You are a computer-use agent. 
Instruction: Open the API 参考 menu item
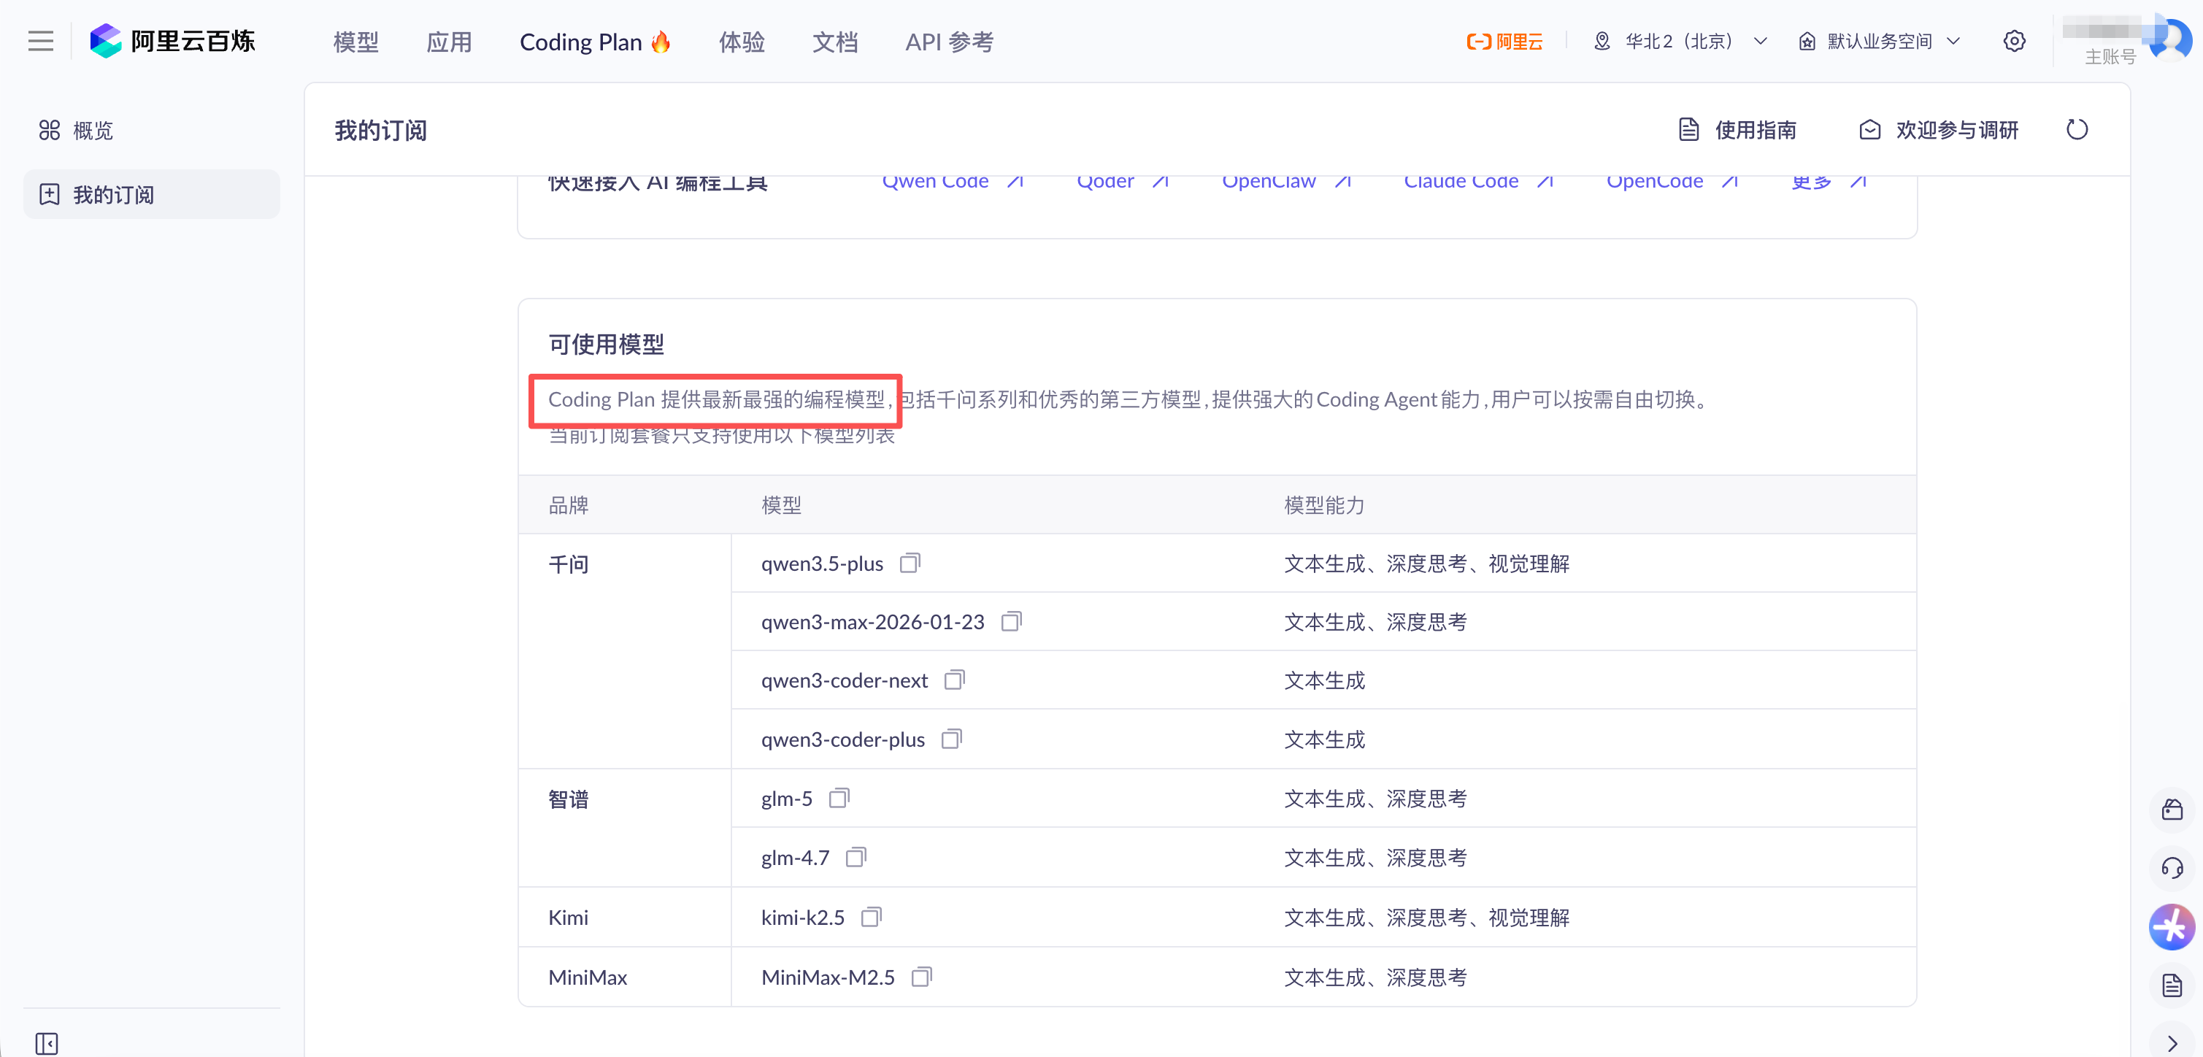(x=949, y=42)
